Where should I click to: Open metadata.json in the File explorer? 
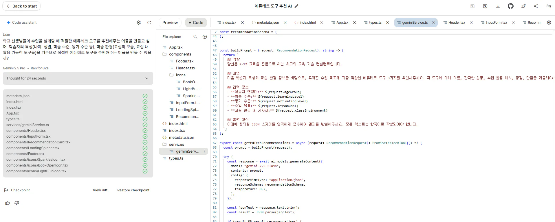182,137
